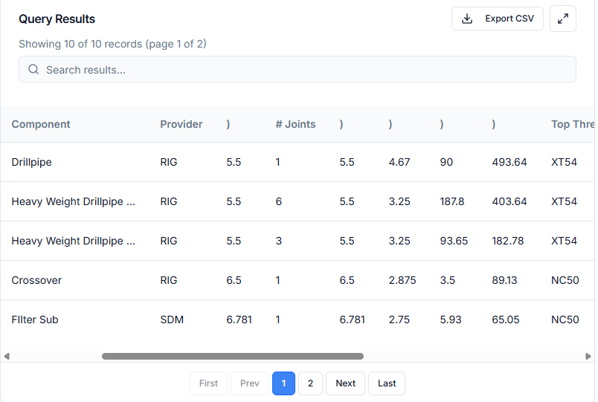Viewport: 598px width, 402px height.
Task: Click the right scroll arrow
Action: [x=588, y=357]
